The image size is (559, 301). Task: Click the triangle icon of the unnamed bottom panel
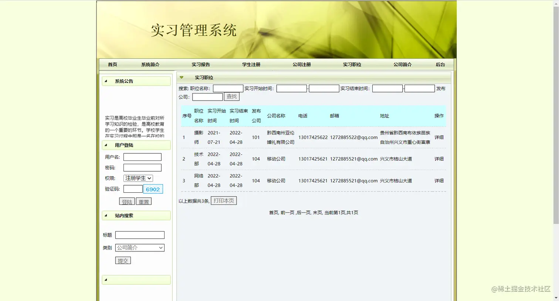point(106,280)
